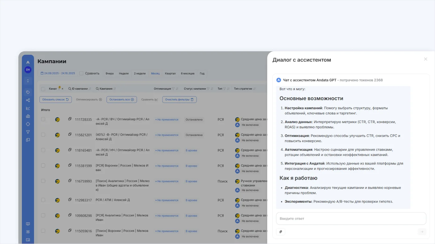The image size is (435, 244).
Task: Select the 'Год' period
Action: point(202,74)
